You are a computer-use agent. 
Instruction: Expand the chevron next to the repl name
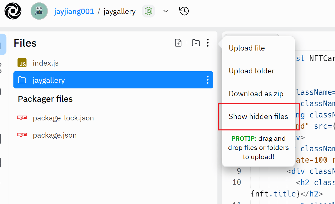166,11
